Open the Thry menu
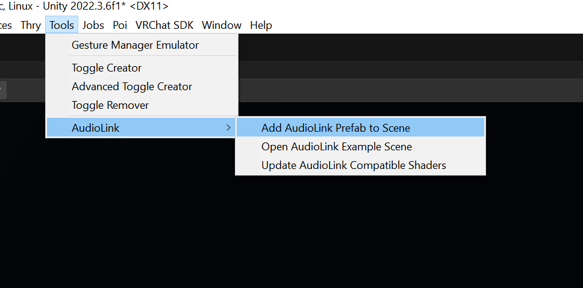The height and width of the screenshot is (288, 583). click(30, 25)
